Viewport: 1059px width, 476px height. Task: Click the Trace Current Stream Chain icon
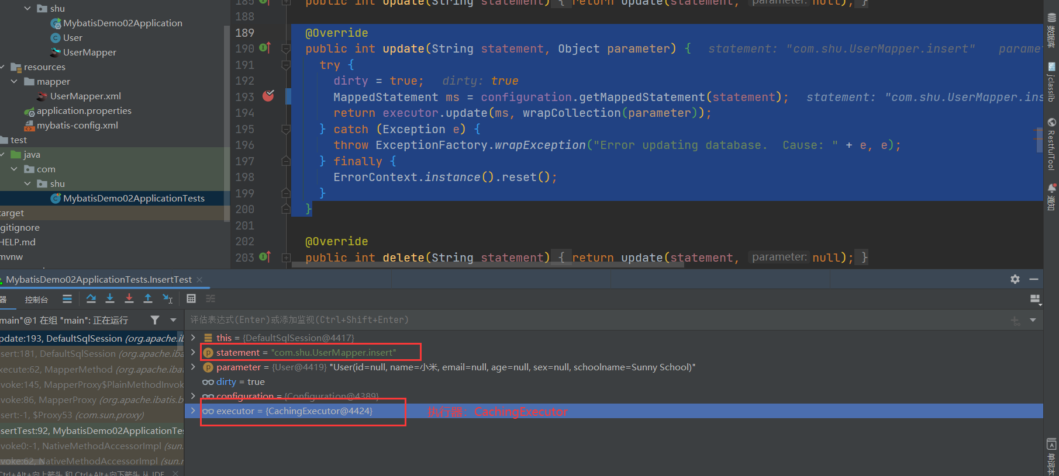click(x=211, y=299)
